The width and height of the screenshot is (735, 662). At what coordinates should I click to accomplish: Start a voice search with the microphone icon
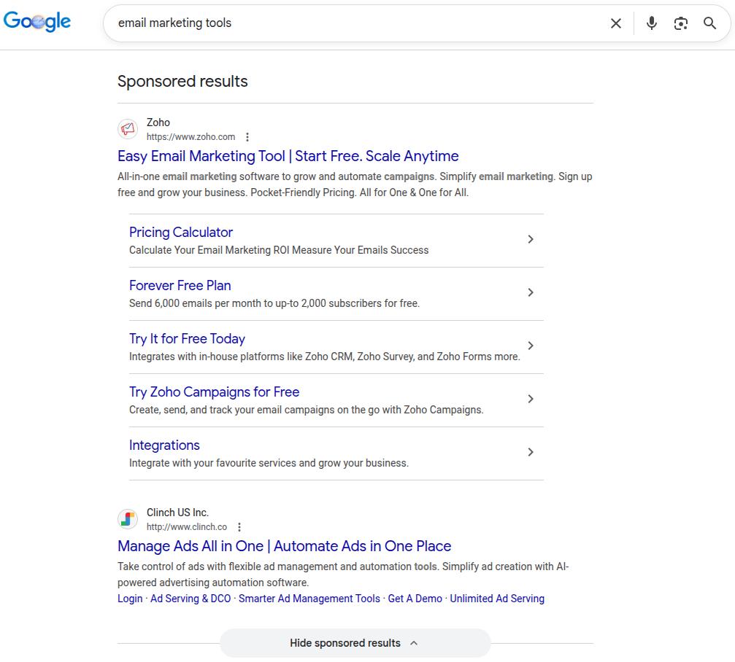(x=650, y=23)
